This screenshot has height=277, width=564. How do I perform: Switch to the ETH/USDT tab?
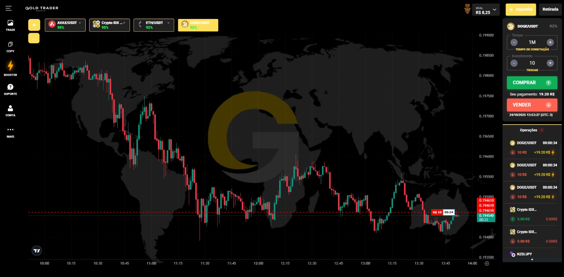click(x=154, y=25)
